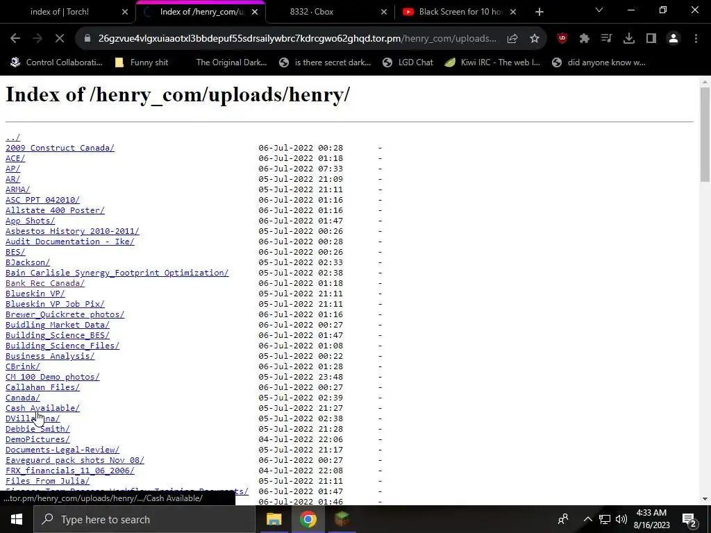The image size is (711, 533).
Task: Open the tab search dropdown arrow
Action: [599, 10]
